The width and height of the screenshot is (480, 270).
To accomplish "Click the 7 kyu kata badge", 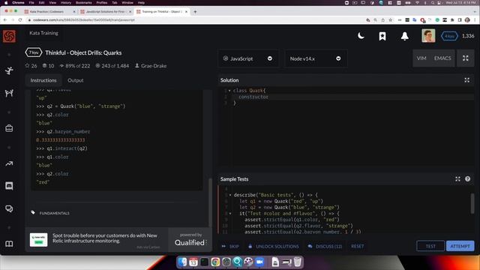I will [x=34, y=52].
